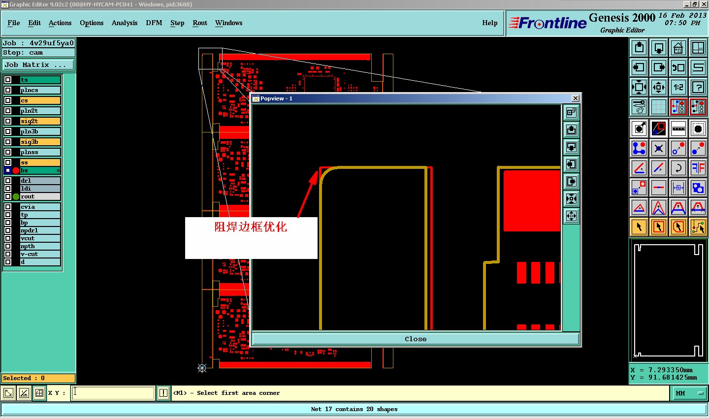Screen dimensions: 709x419
Task: Toggle the cs layer display box
Action: [x=8, y=100]
